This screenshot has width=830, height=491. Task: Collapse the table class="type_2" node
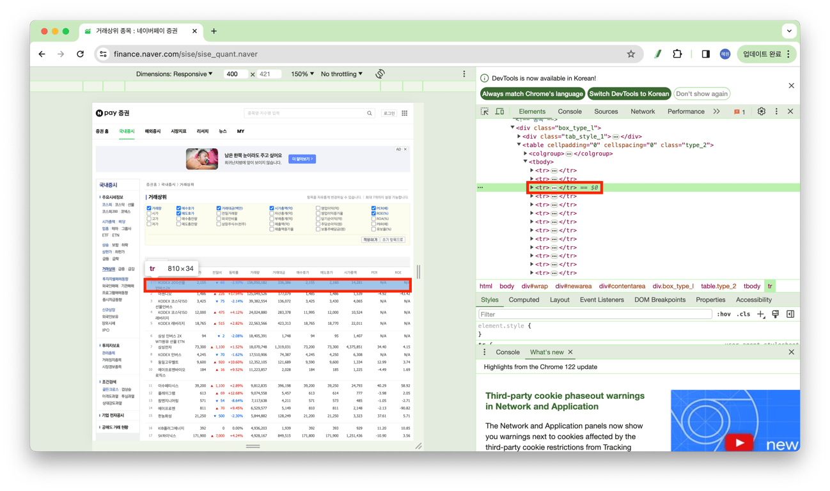519,145
